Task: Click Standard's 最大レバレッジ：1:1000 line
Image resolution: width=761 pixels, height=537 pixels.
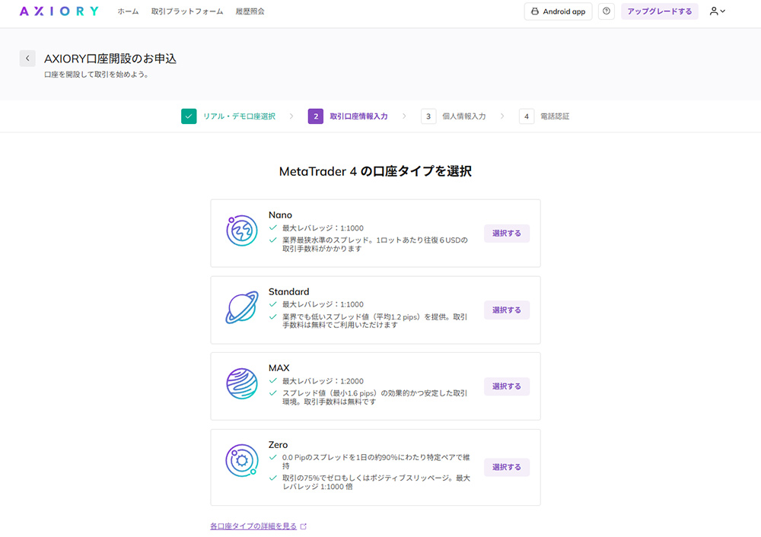Action: (x=323, y=305)
